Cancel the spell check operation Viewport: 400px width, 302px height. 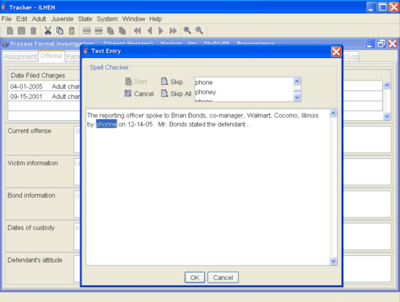pos(140,94)
